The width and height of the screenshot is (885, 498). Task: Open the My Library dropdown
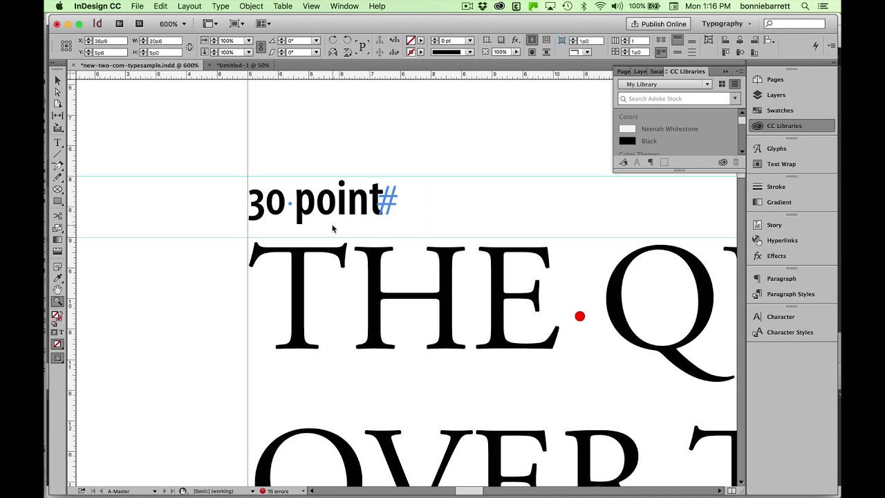click(x=664, y=84)
